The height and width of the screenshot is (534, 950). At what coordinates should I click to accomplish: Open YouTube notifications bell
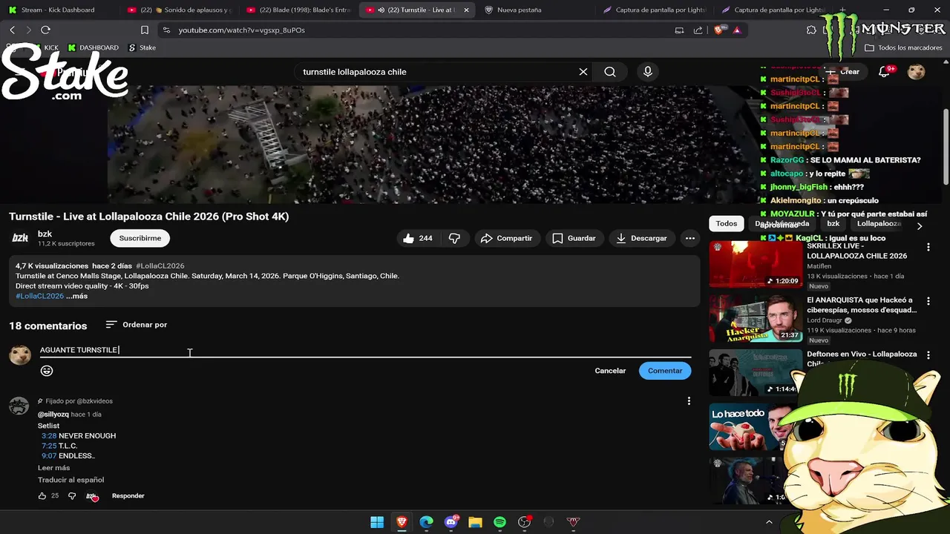coord(884,72)
